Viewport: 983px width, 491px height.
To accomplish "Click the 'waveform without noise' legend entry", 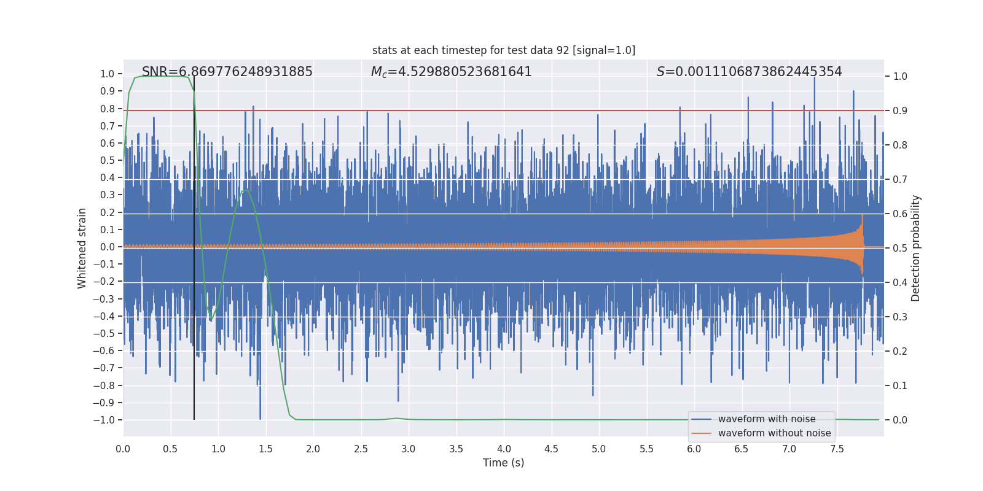I will click(x=775, y=433).
